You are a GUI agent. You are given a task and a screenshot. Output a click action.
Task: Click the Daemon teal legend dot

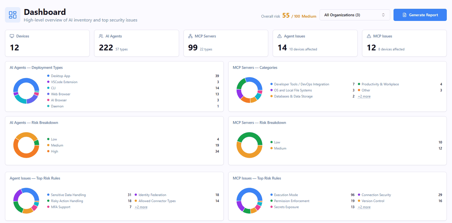pyautogui.click(x=48, y=106)
